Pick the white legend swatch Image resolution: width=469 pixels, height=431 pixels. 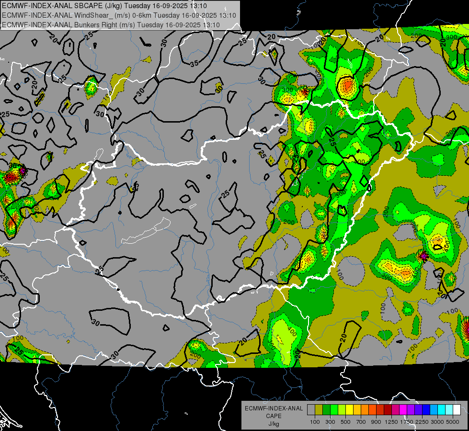coord(457,410)
